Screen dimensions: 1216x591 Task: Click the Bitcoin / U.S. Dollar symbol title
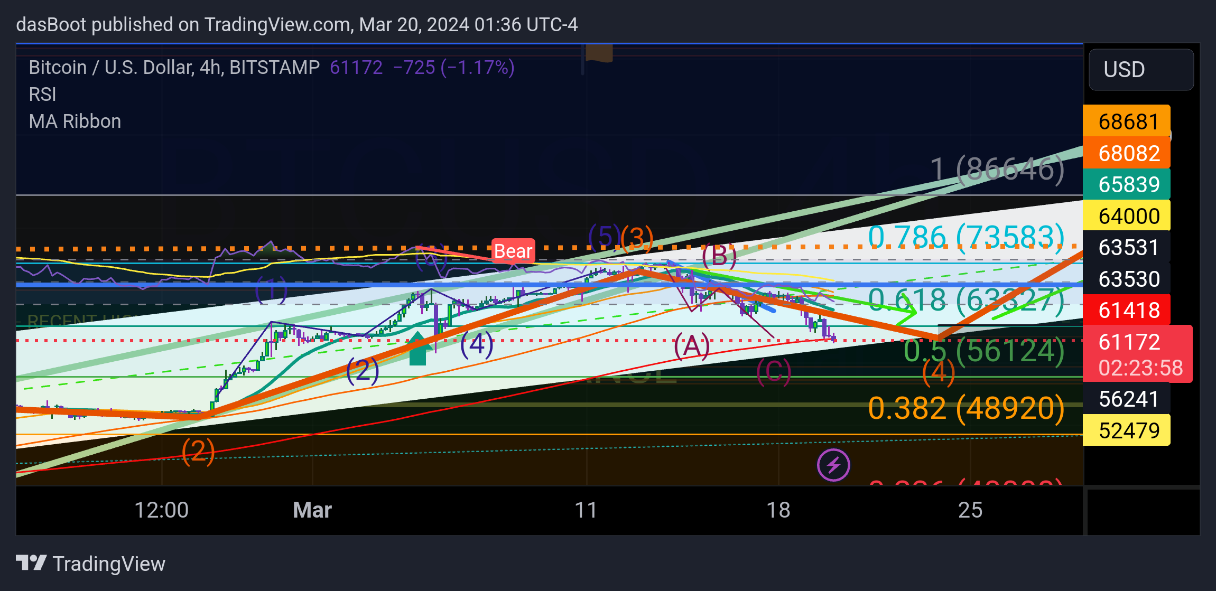pyautogui.click(x=174, y=67)
